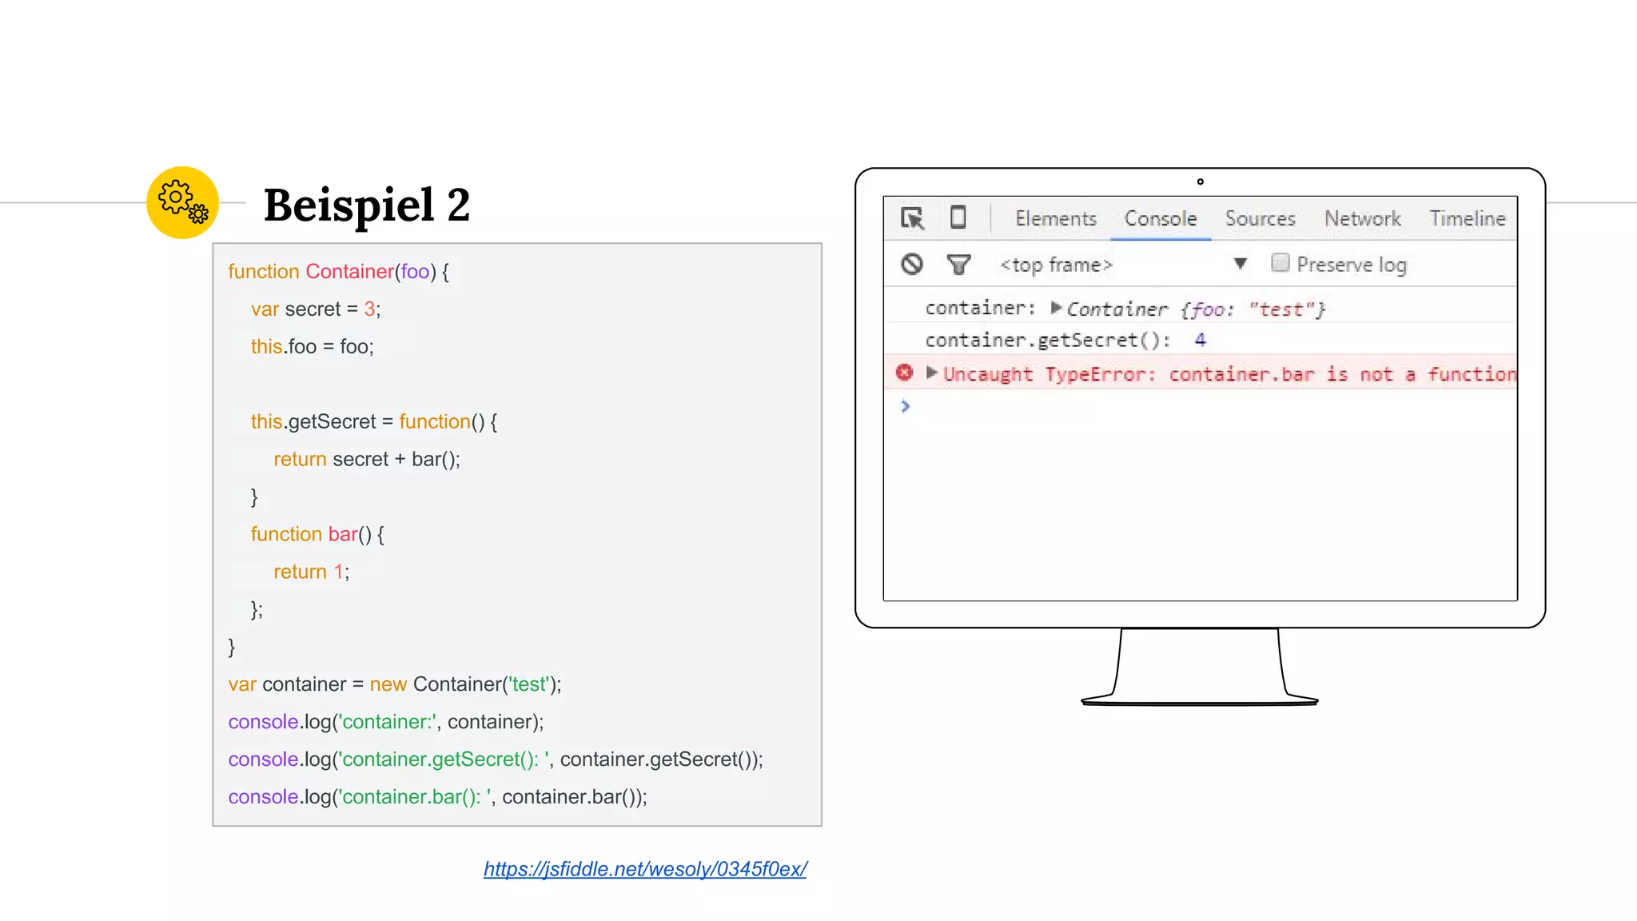Screen dimensions: 1637x921
Task: Open the top frame dropdown arrow
Action: (x=1240, y=263)
